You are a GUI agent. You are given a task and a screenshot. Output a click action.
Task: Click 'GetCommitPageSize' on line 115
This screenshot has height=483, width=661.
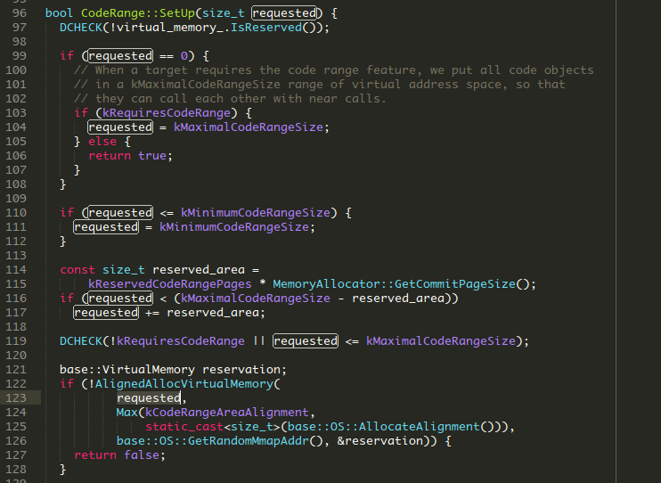click(x=455, y=284)
